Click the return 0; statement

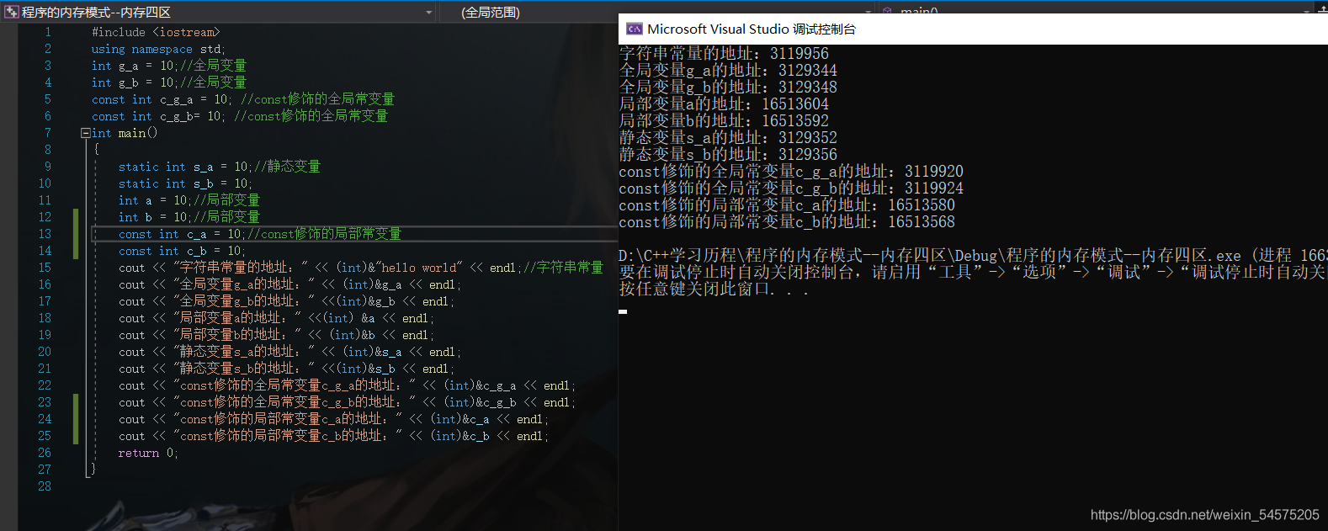pos(148,453)
